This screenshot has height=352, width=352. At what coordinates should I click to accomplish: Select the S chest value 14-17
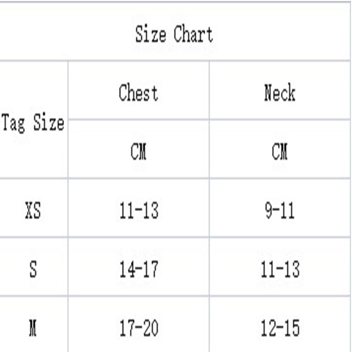coord(139,270)
